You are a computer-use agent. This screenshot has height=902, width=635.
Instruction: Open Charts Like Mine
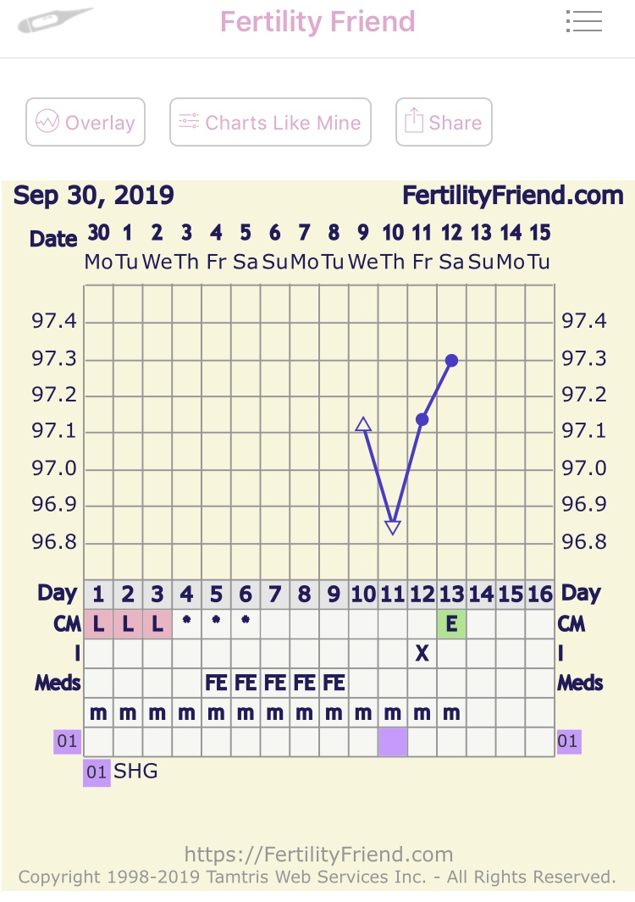click(x=270, y=122)
